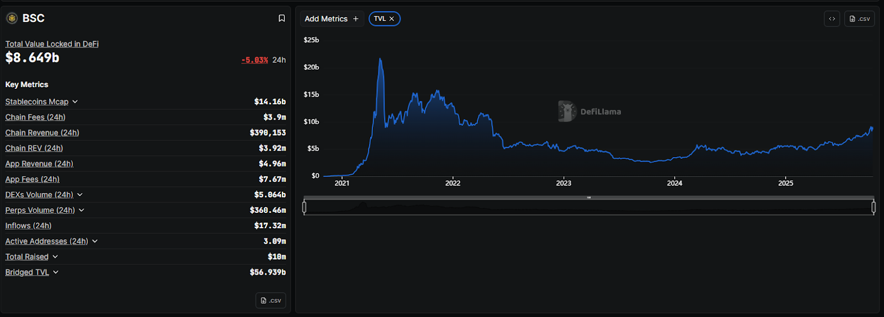Open the embed chart code icon

(x=832, y=19)
